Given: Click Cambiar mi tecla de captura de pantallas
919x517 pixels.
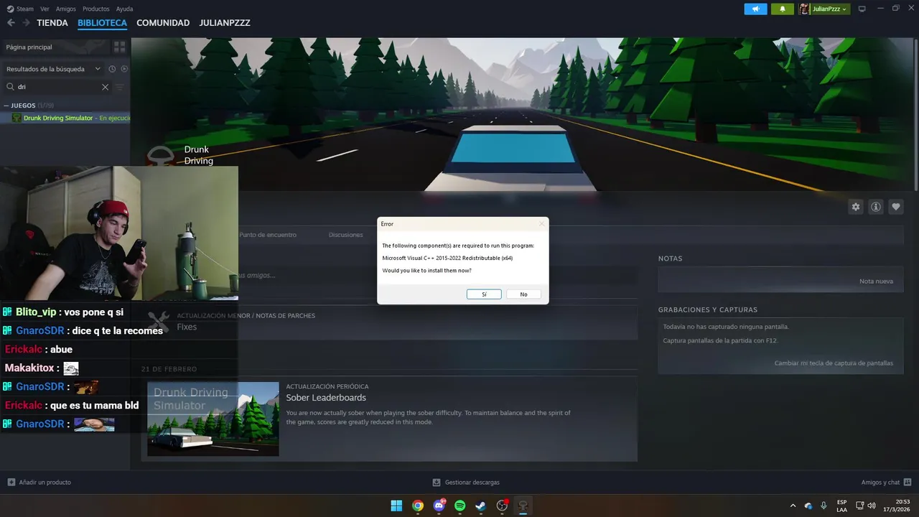Looking at the screenshot, I should pos(834,363).
